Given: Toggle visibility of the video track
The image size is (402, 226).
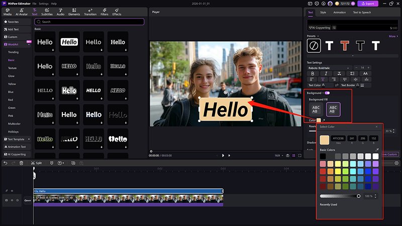Looking at the screenshot, I should tap(12, 200).
